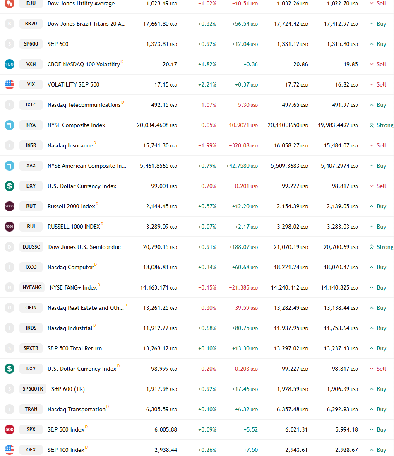The image size is (394, 456).
Task: Open S&P 500 Total Return link
Action: (74, 348)
